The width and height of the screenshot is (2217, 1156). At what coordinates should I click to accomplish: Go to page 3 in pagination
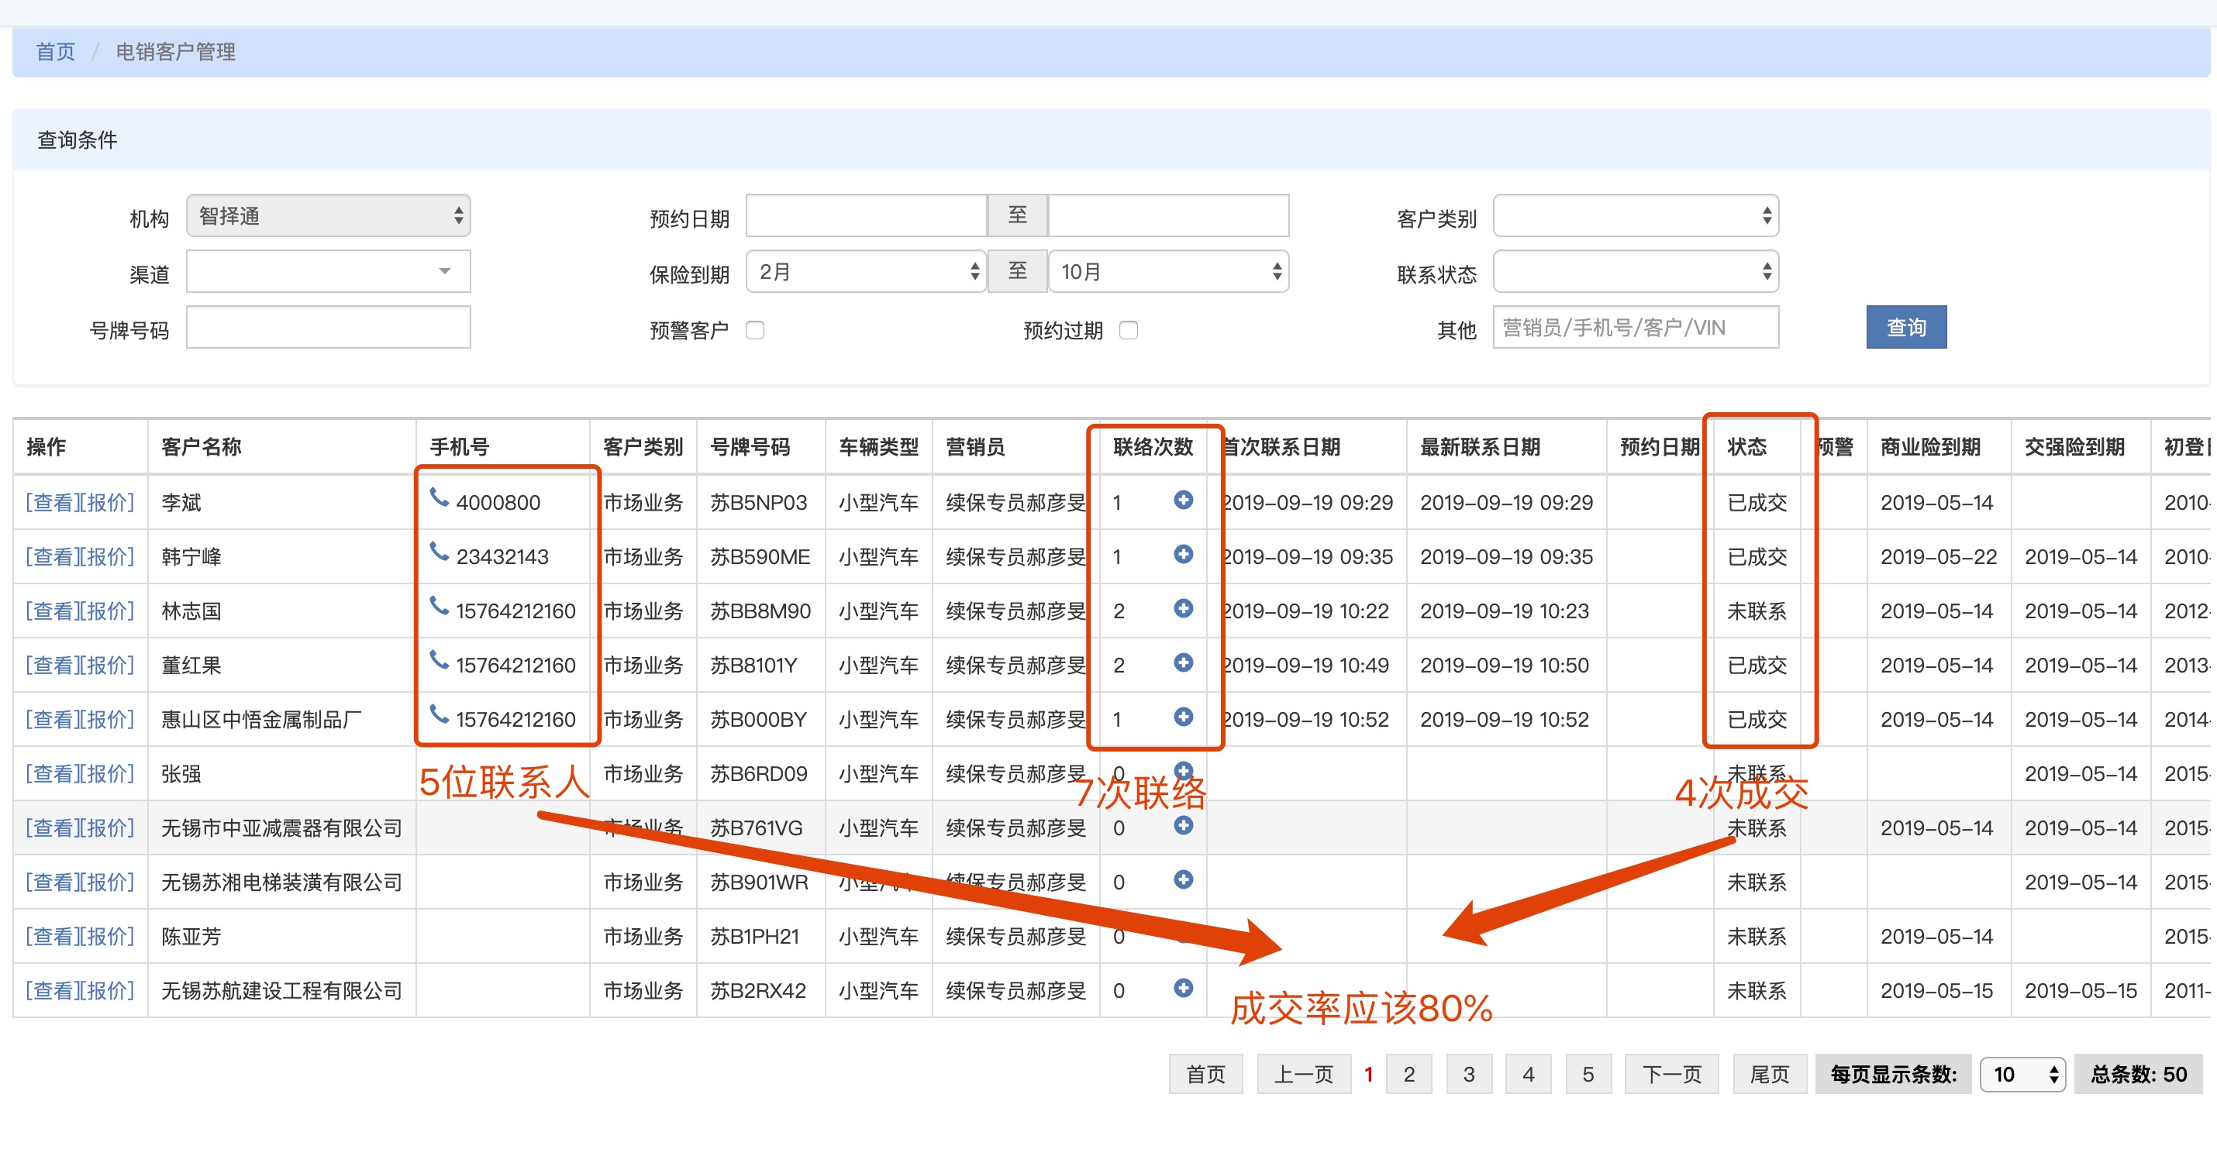pyautogui.click(x=1468, y=1075)
